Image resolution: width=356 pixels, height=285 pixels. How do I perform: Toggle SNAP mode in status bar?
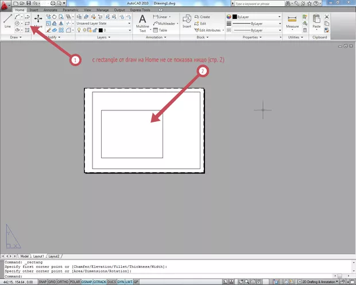tap(42, 282)
